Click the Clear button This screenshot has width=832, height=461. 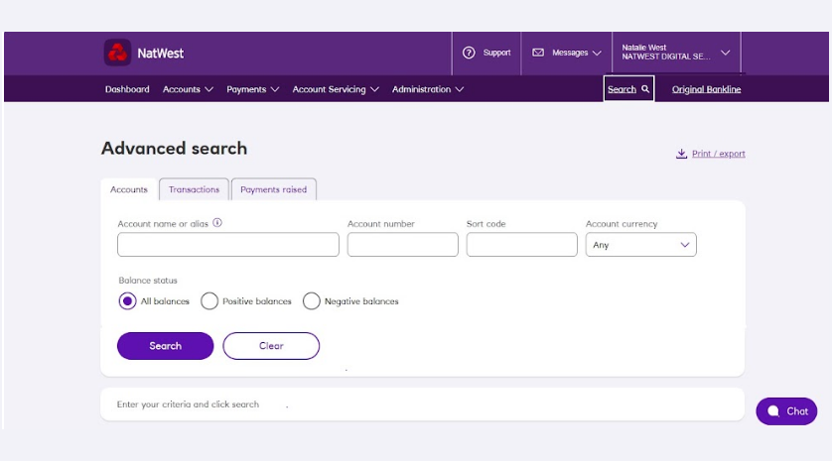(271, 345)
